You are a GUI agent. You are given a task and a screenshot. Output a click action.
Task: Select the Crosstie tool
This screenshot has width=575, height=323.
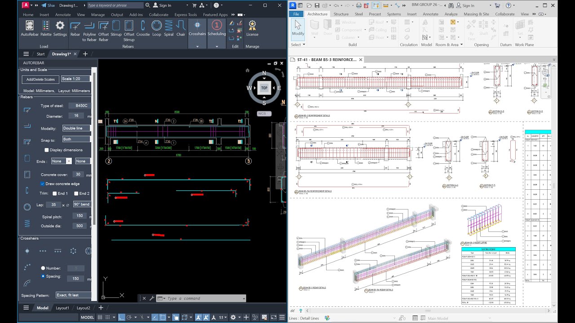[143, 28]
